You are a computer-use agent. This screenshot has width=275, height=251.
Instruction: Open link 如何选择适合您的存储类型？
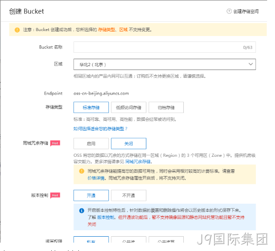[x=101, y=129]
